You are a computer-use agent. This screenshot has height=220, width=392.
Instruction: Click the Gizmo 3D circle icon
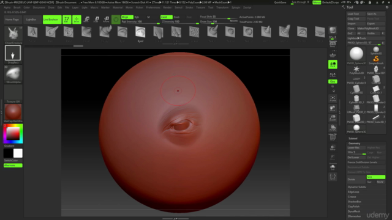(116, 20)
